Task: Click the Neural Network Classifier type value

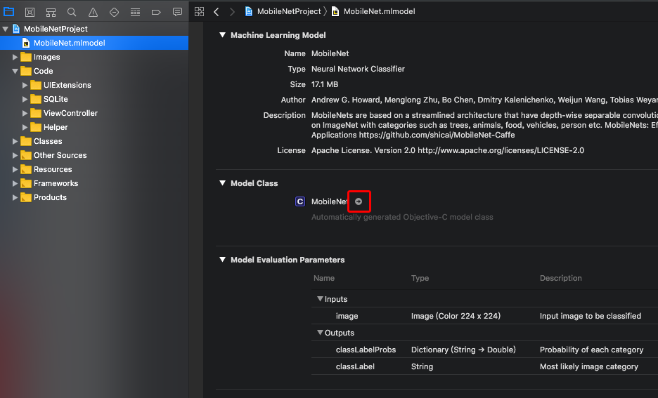Action: tap(358, 69)
